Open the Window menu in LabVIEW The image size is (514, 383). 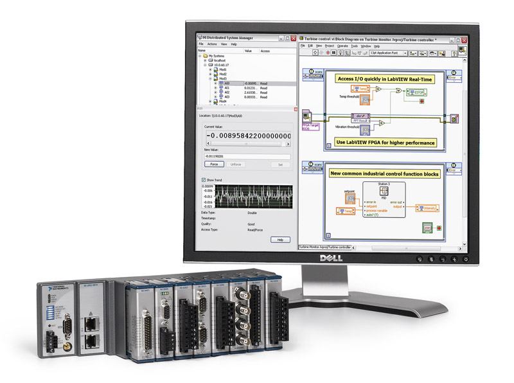[366, 46]
